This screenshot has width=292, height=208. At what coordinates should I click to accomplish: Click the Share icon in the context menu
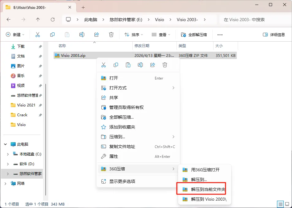153,65
